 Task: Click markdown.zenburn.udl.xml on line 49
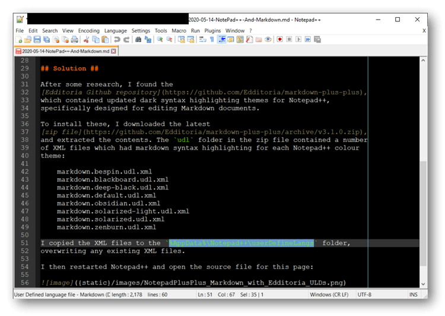tap(106, 227)
